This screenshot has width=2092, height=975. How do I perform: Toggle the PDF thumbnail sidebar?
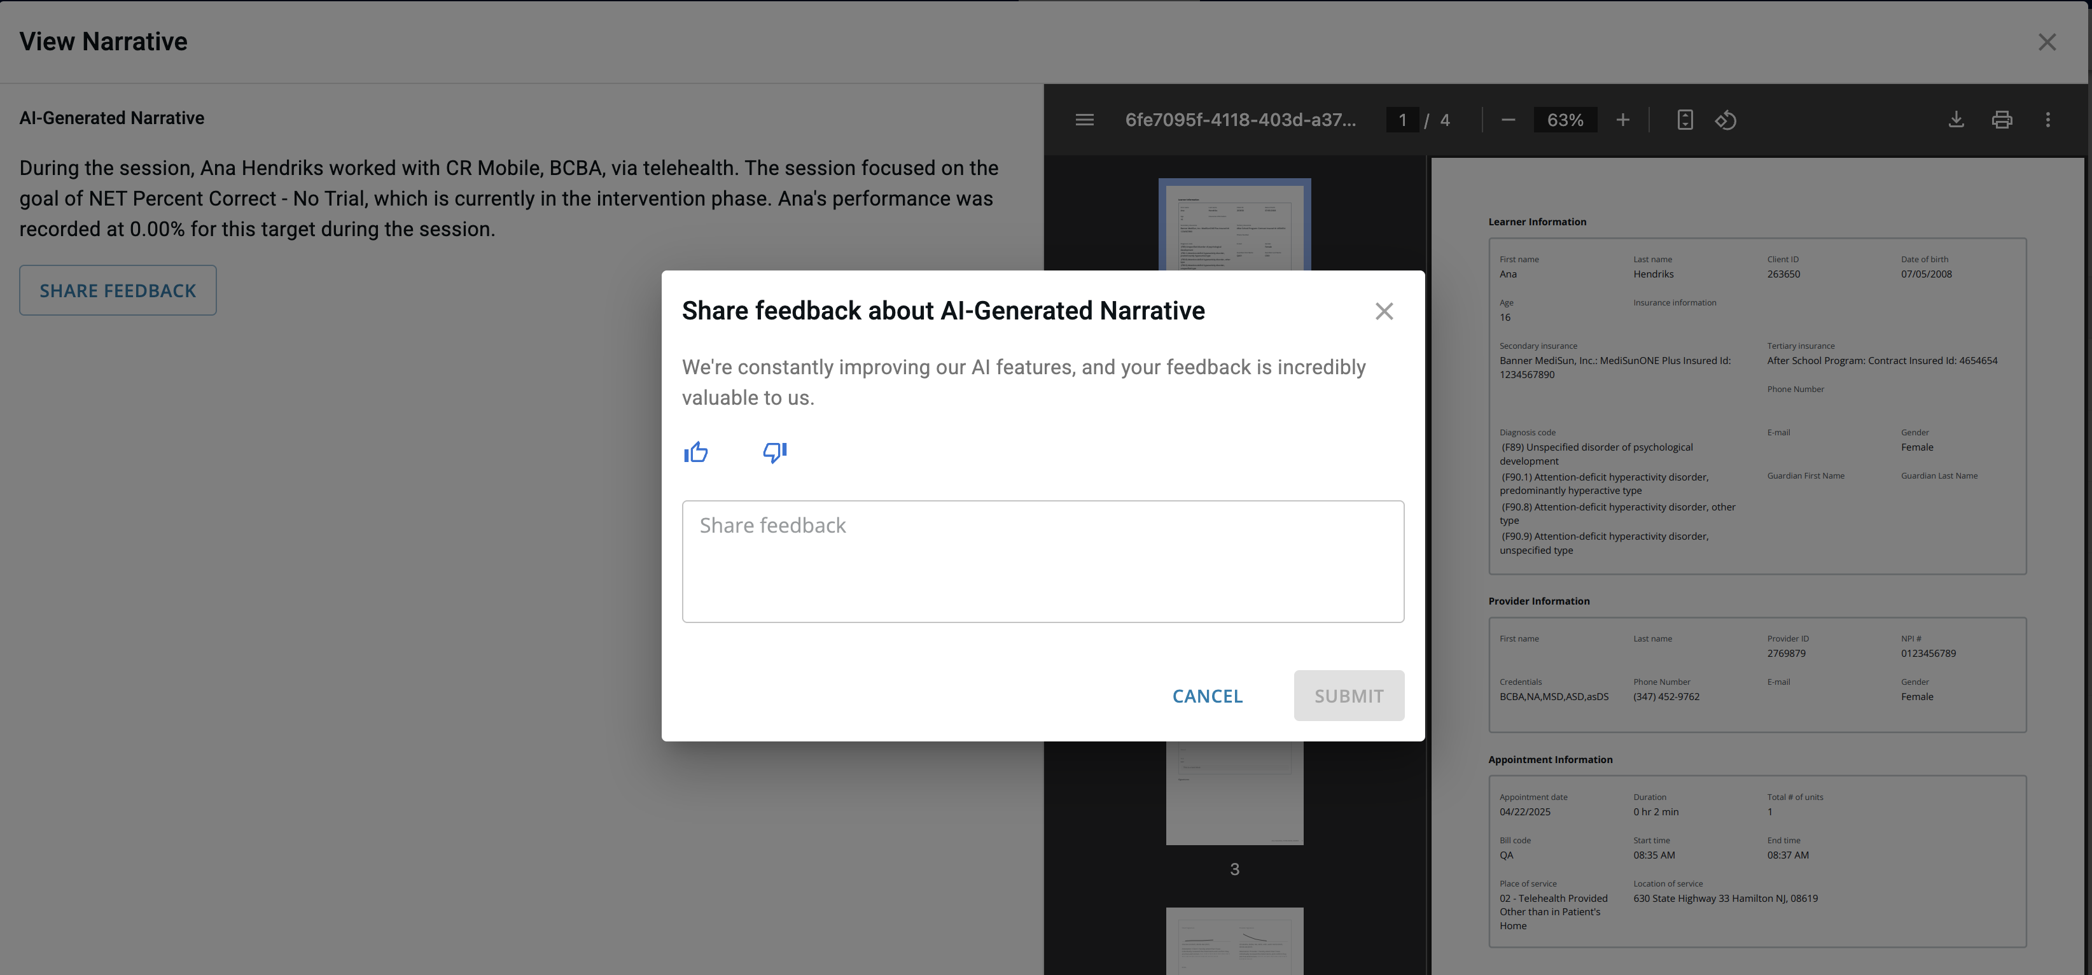pyautogui.click(x=1084, y=120)
